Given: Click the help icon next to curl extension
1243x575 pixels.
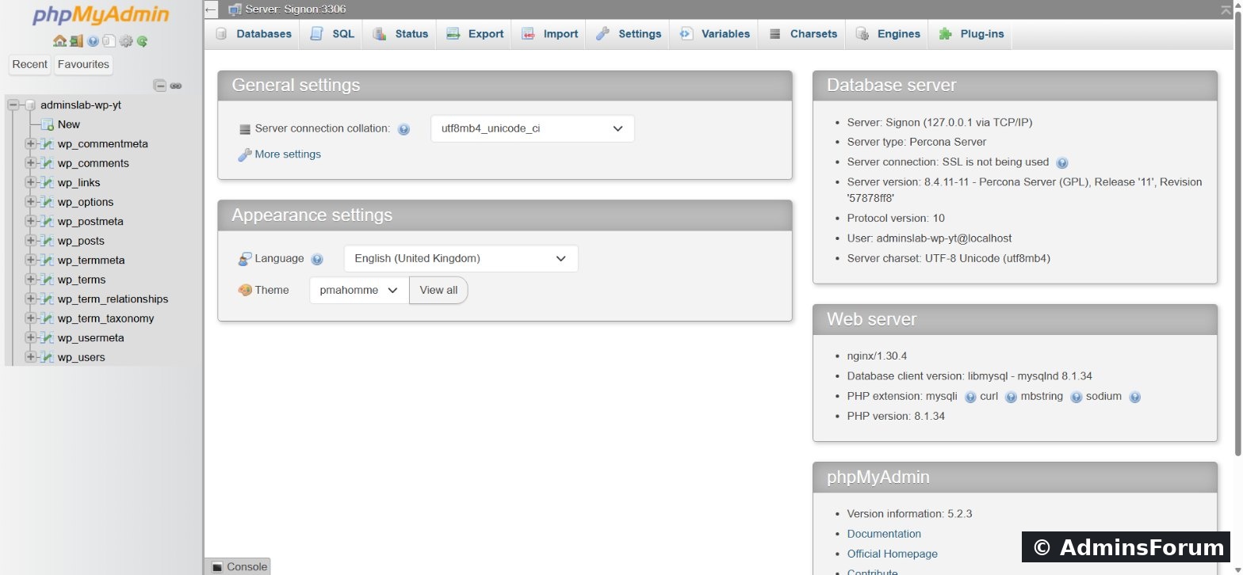Looking at the screenshot, I should pos(1011,397).
